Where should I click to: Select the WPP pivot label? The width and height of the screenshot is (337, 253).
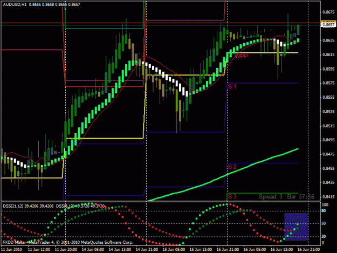coord(241,56)
